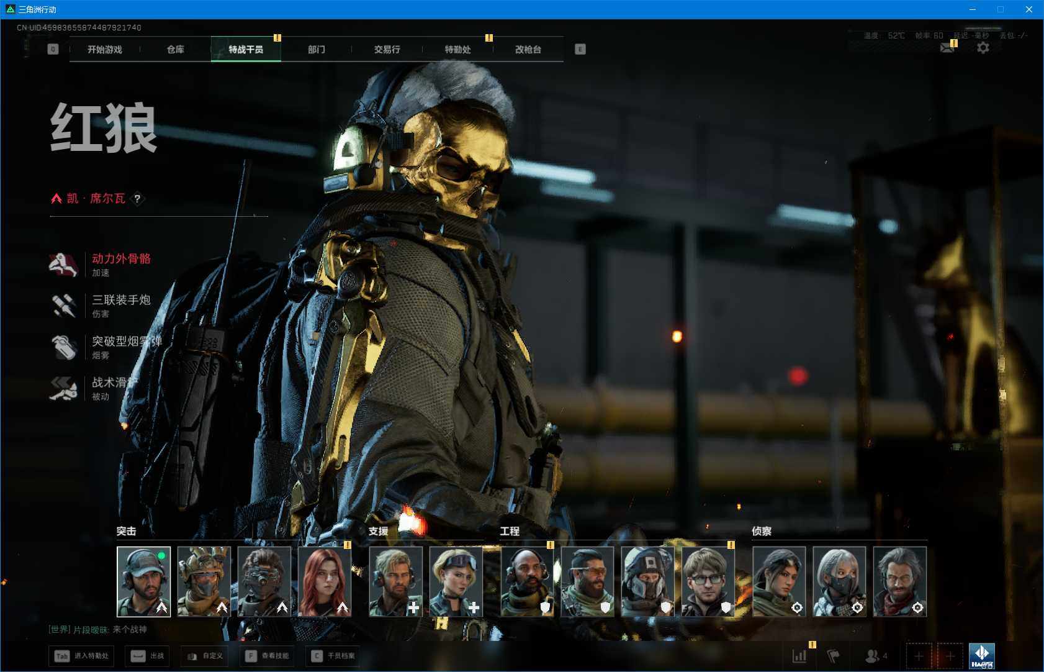Select the 动力外骨骼 skill icon
1044x672 pixels.
point(63,265)
